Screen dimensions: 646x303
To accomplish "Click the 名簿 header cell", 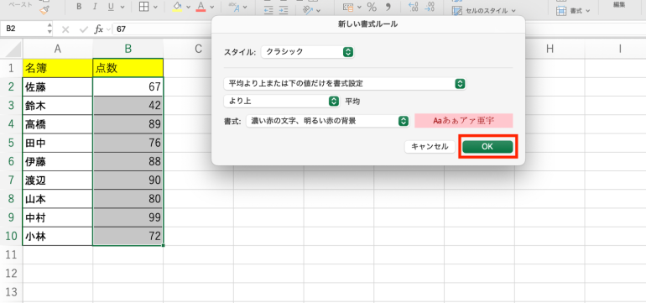I will click(x=58, y=68).
